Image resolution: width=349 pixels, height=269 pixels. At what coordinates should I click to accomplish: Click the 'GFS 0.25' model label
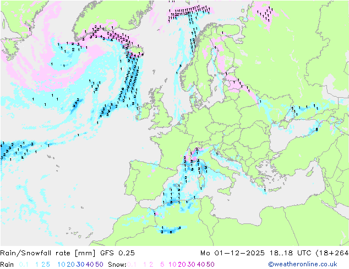(117, 253)
